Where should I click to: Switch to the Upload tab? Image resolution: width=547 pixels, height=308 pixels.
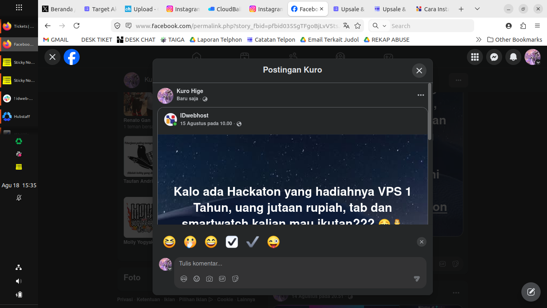pos(142,9)
